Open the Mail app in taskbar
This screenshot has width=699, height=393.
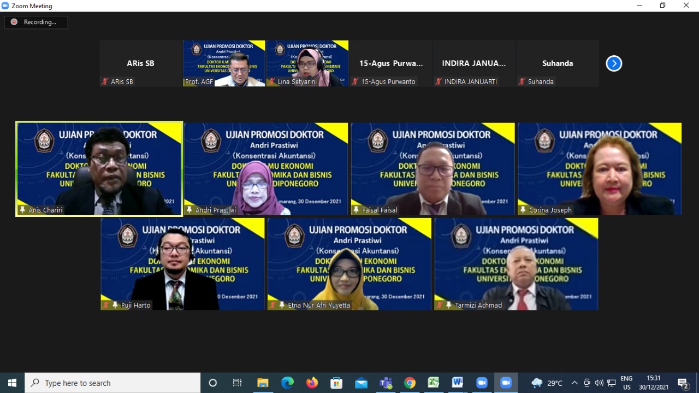coord(361,383)
